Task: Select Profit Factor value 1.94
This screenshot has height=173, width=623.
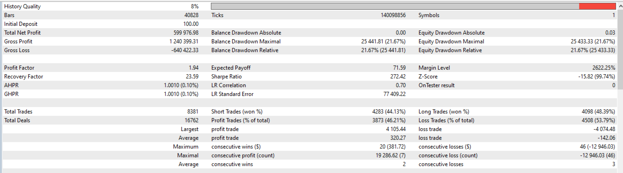Action: click(x=194, y=68)
